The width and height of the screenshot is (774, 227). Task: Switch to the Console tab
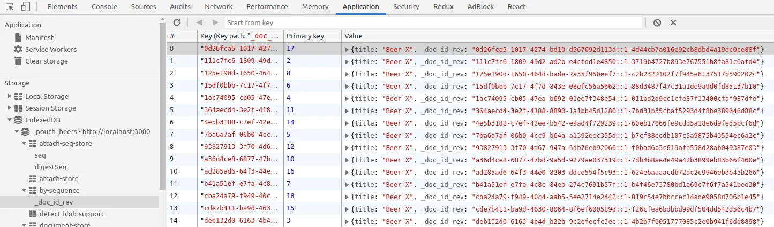click(x=104, y=7)
